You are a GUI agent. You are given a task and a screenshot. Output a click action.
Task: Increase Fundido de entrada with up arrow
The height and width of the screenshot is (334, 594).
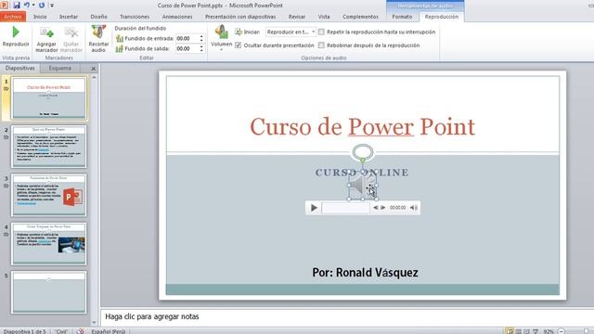(201, 36)
